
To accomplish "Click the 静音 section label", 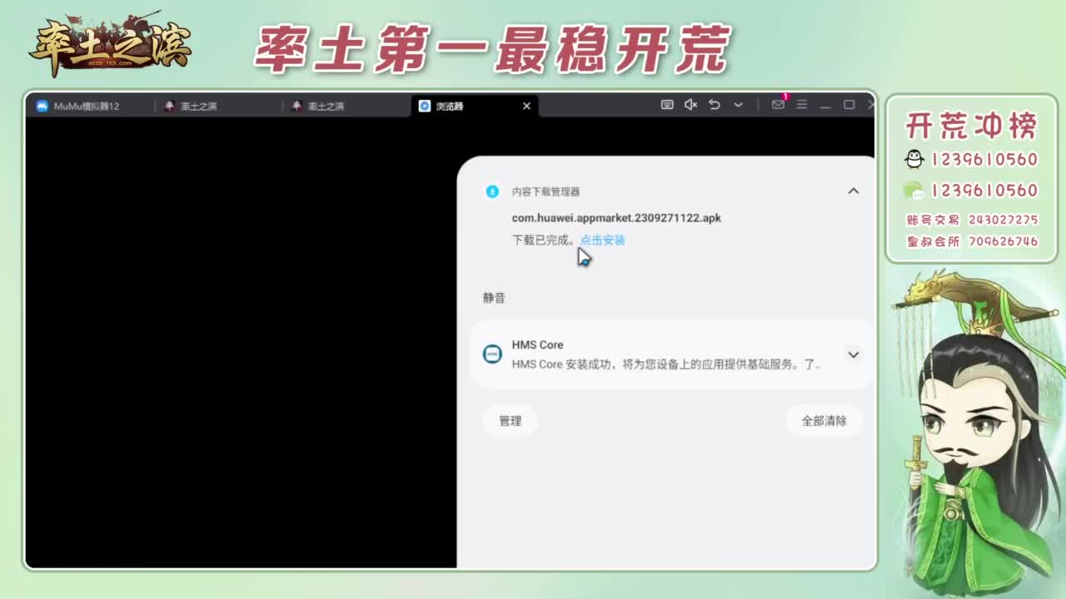I will point(494,298).
